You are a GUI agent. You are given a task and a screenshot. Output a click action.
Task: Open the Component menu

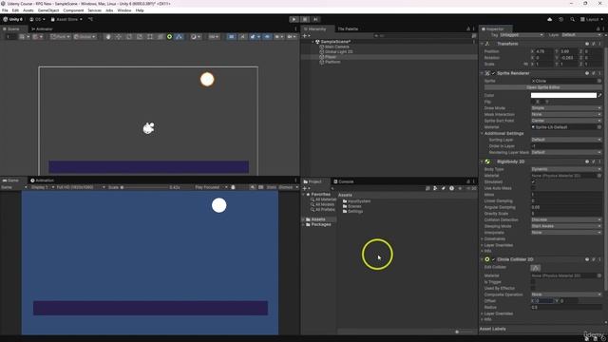73,10
